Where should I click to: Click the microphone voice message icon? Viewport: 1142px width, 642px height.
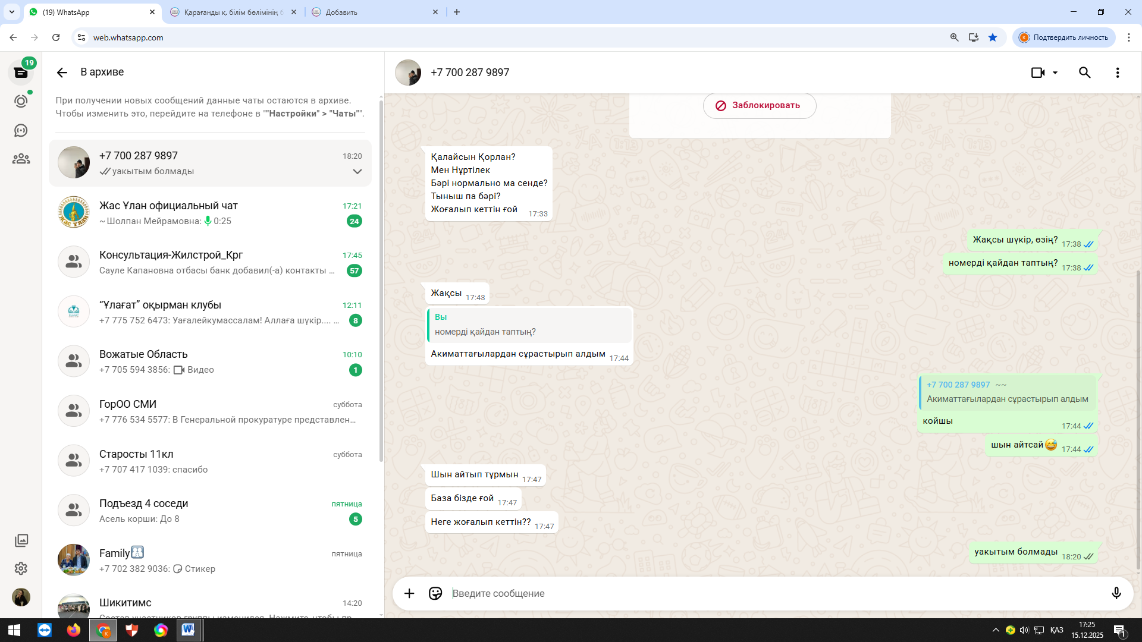[x=1116, y=593]
